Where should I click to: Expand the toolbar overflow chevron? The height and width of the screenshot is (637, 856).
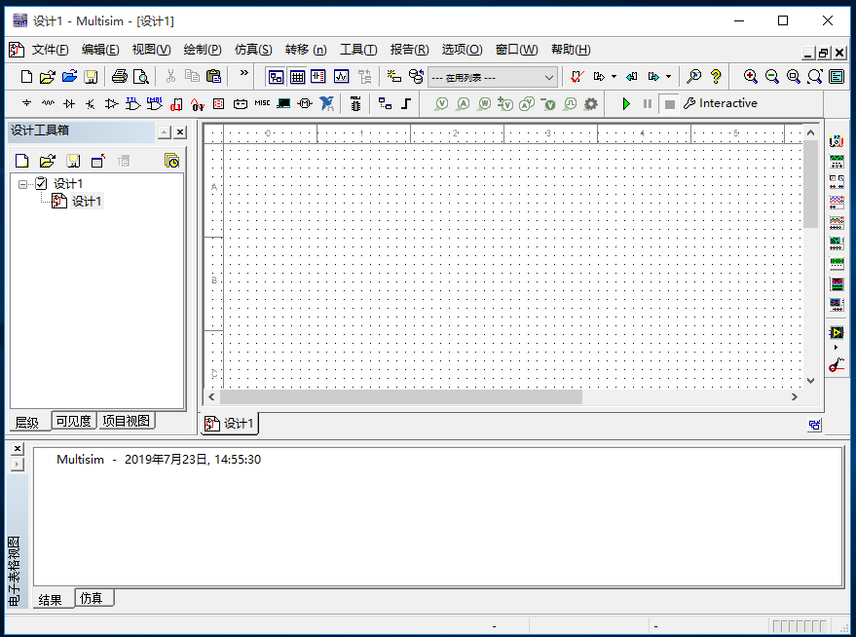click(243, 74)
